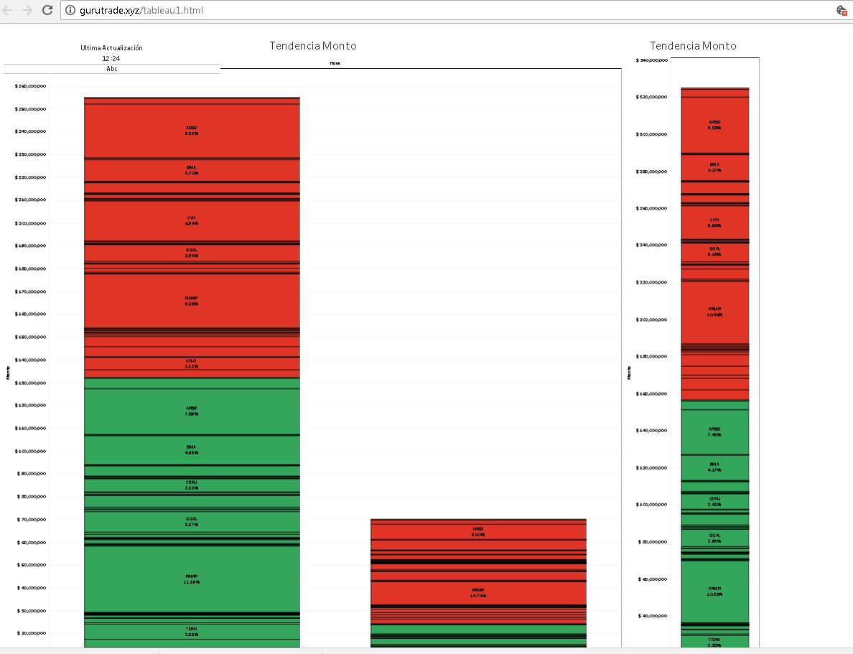
Task: Select the green GGAL segment in the tall left bar
Action: point(192,522)
